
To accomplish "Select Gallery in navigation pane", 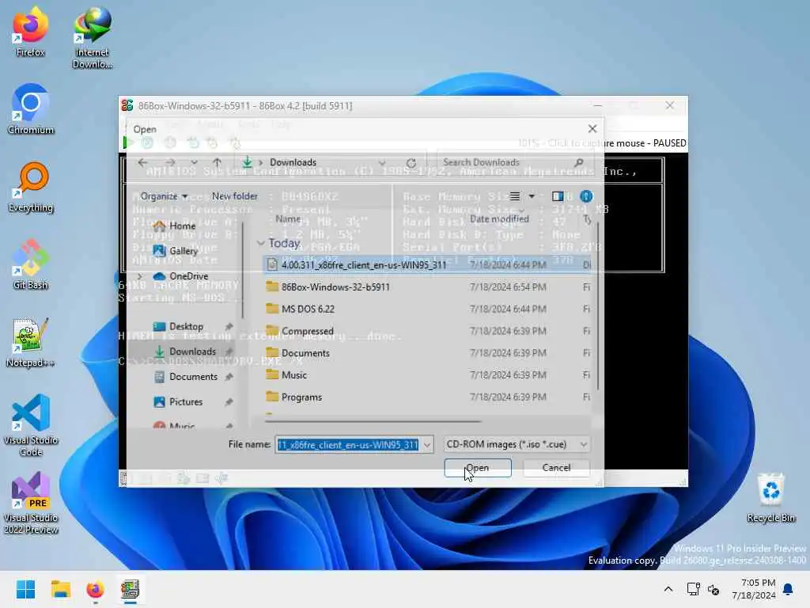I will (184, 251).
